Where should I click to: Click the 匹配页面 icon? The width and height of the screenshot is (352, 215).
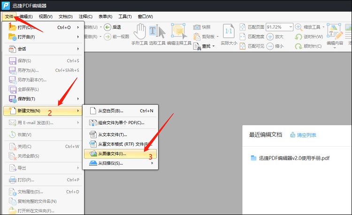[243, 27]
